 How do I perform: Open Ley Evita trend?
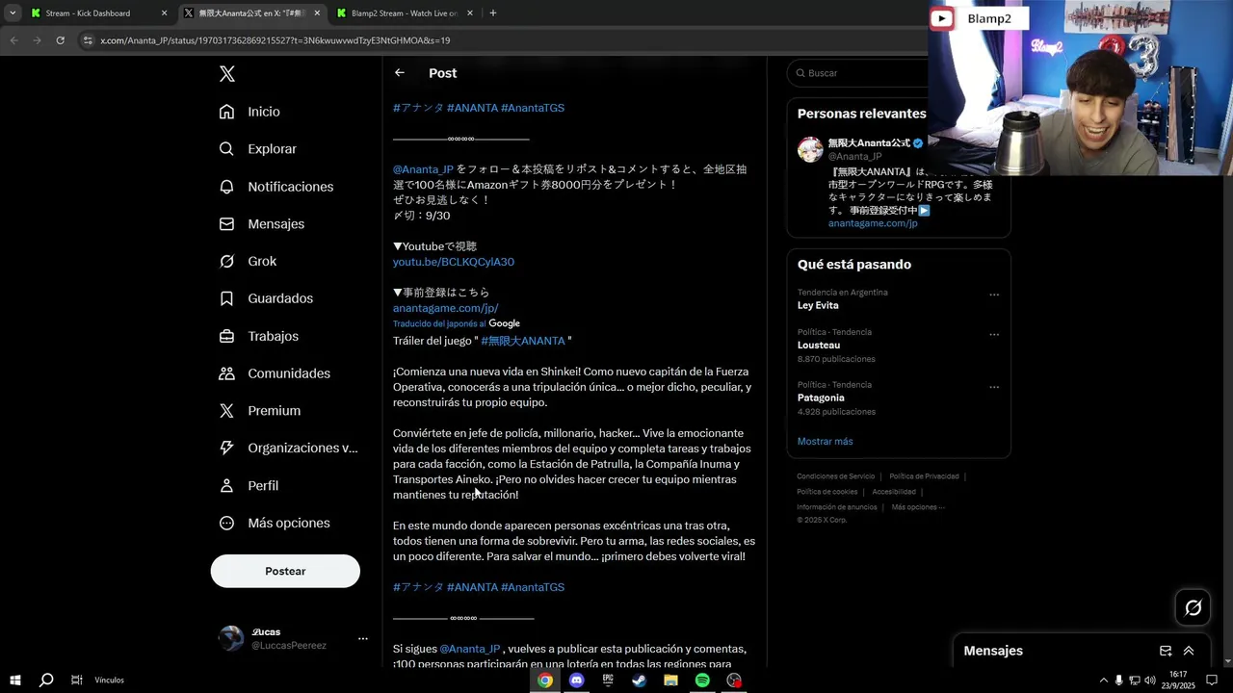[x=818, y=305]
